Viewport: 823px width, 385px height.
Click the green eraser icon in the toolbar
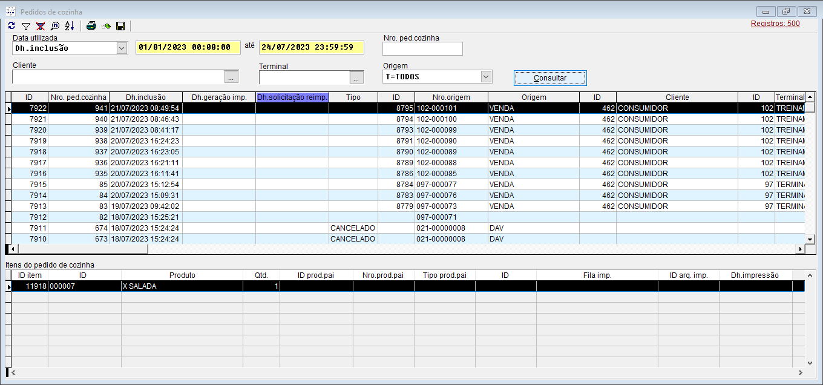(106, 26)
